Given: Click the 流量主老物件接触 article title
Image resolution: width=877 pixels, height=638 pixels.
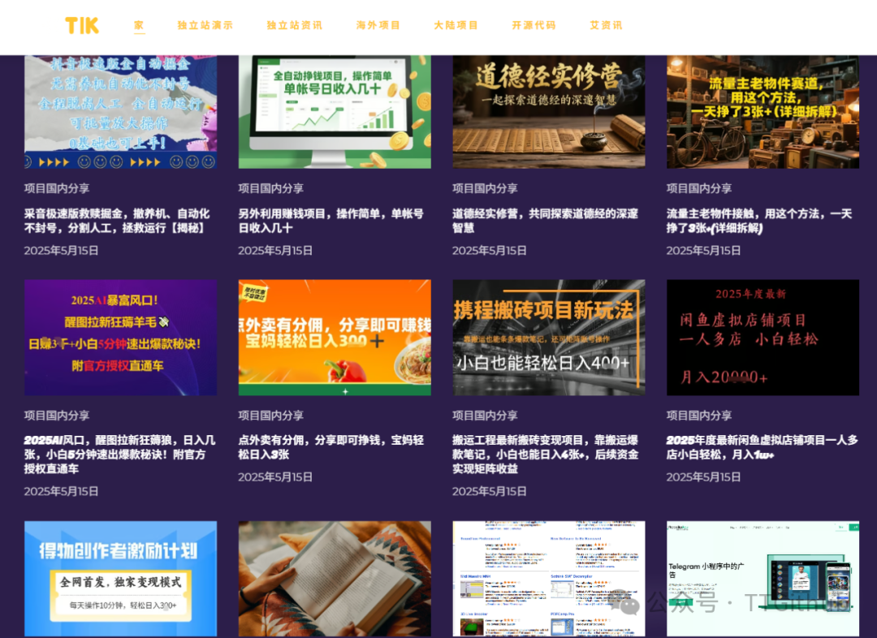Looking at the screenshot, I should click(x=758, y=220).
